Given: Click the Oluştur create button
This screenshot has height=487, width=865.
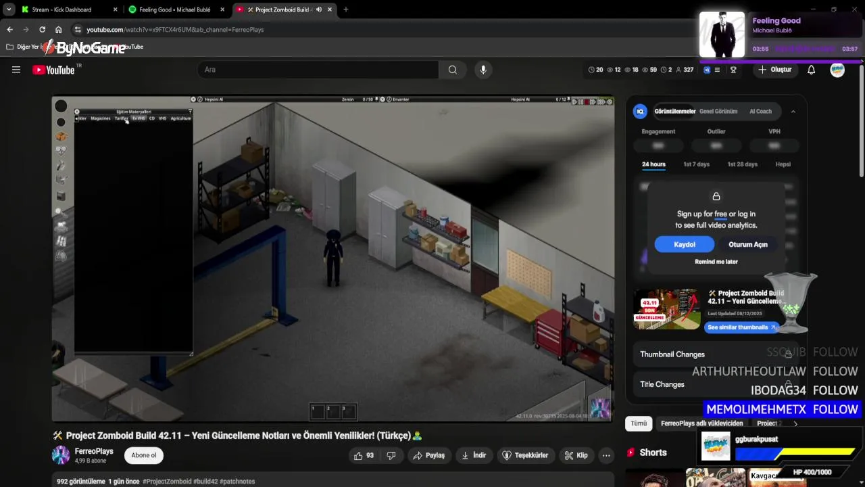Looking at the screenshot, I should [x=775, y=70].
